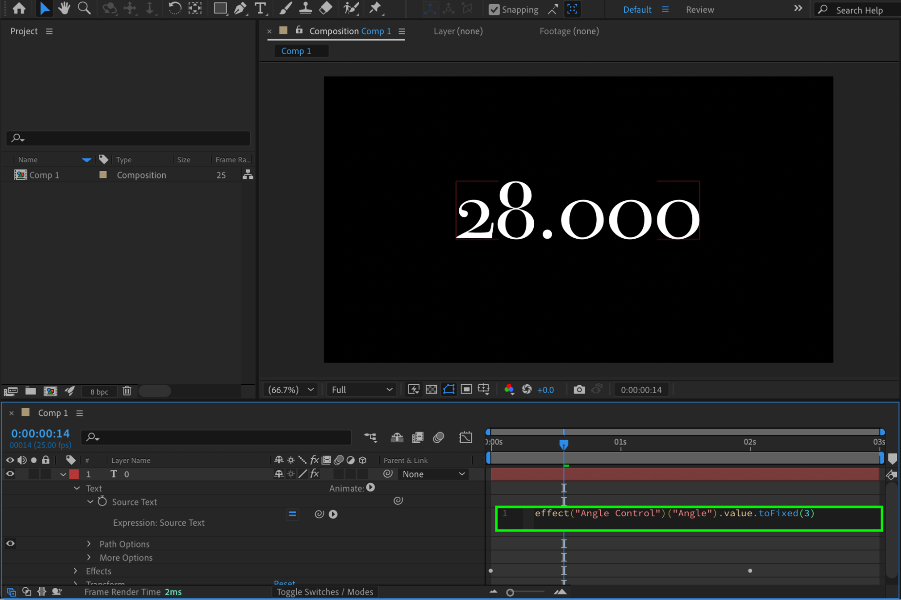Click the show channel color management icon
The image size is (901, 600).
point(509,390)
